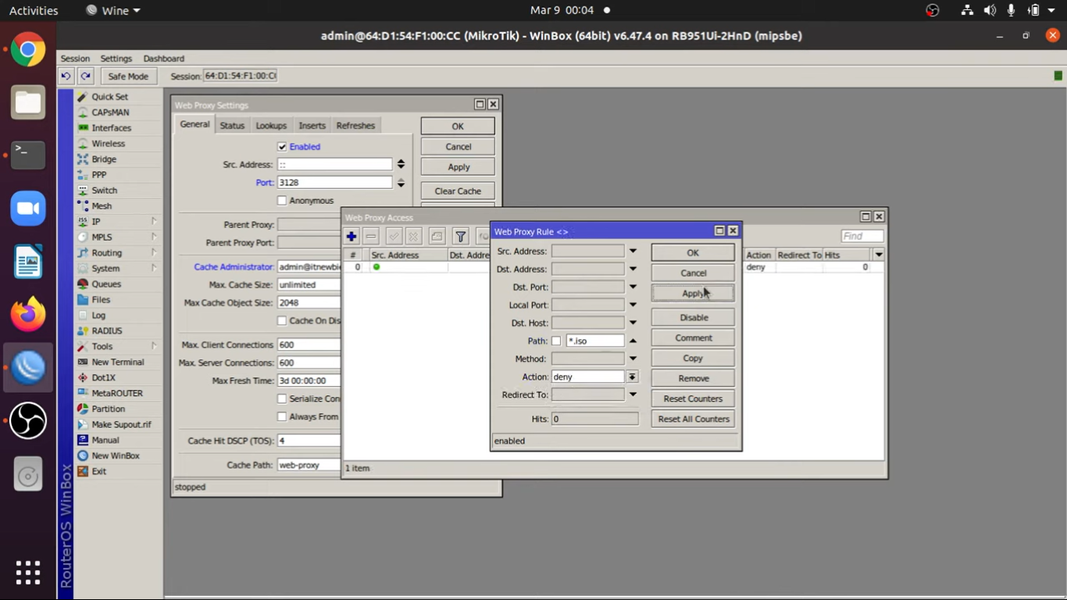Expand the Src. Address field in proxy rule
The width and height of the screenshot is (1067, 600).
(633, 252)
